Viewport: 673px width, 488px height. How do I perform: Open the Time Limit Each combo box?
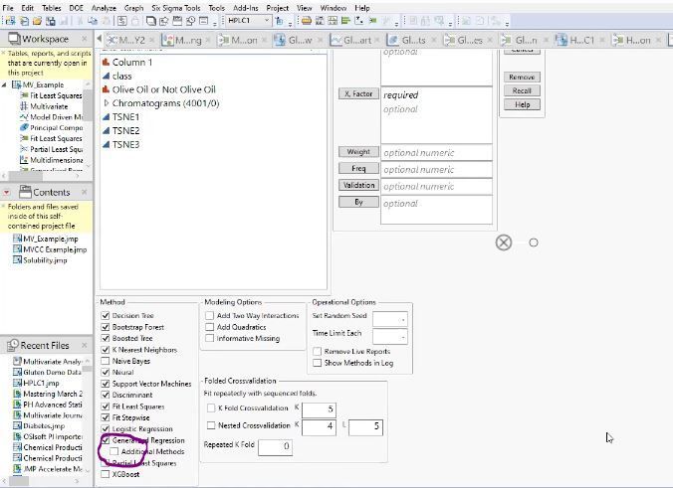click(x=389, y=337)
